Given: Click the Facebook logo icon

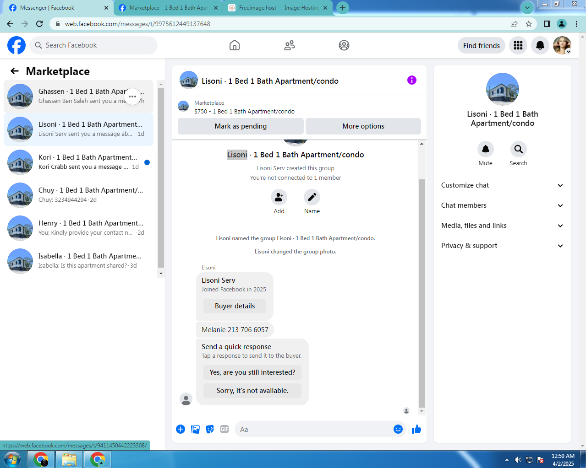Looking at the screenshot, I should click(x=16, y=45).
